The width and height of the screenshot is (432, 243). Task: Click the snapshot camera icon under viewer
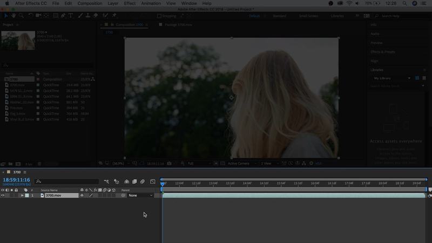point(169,164)
